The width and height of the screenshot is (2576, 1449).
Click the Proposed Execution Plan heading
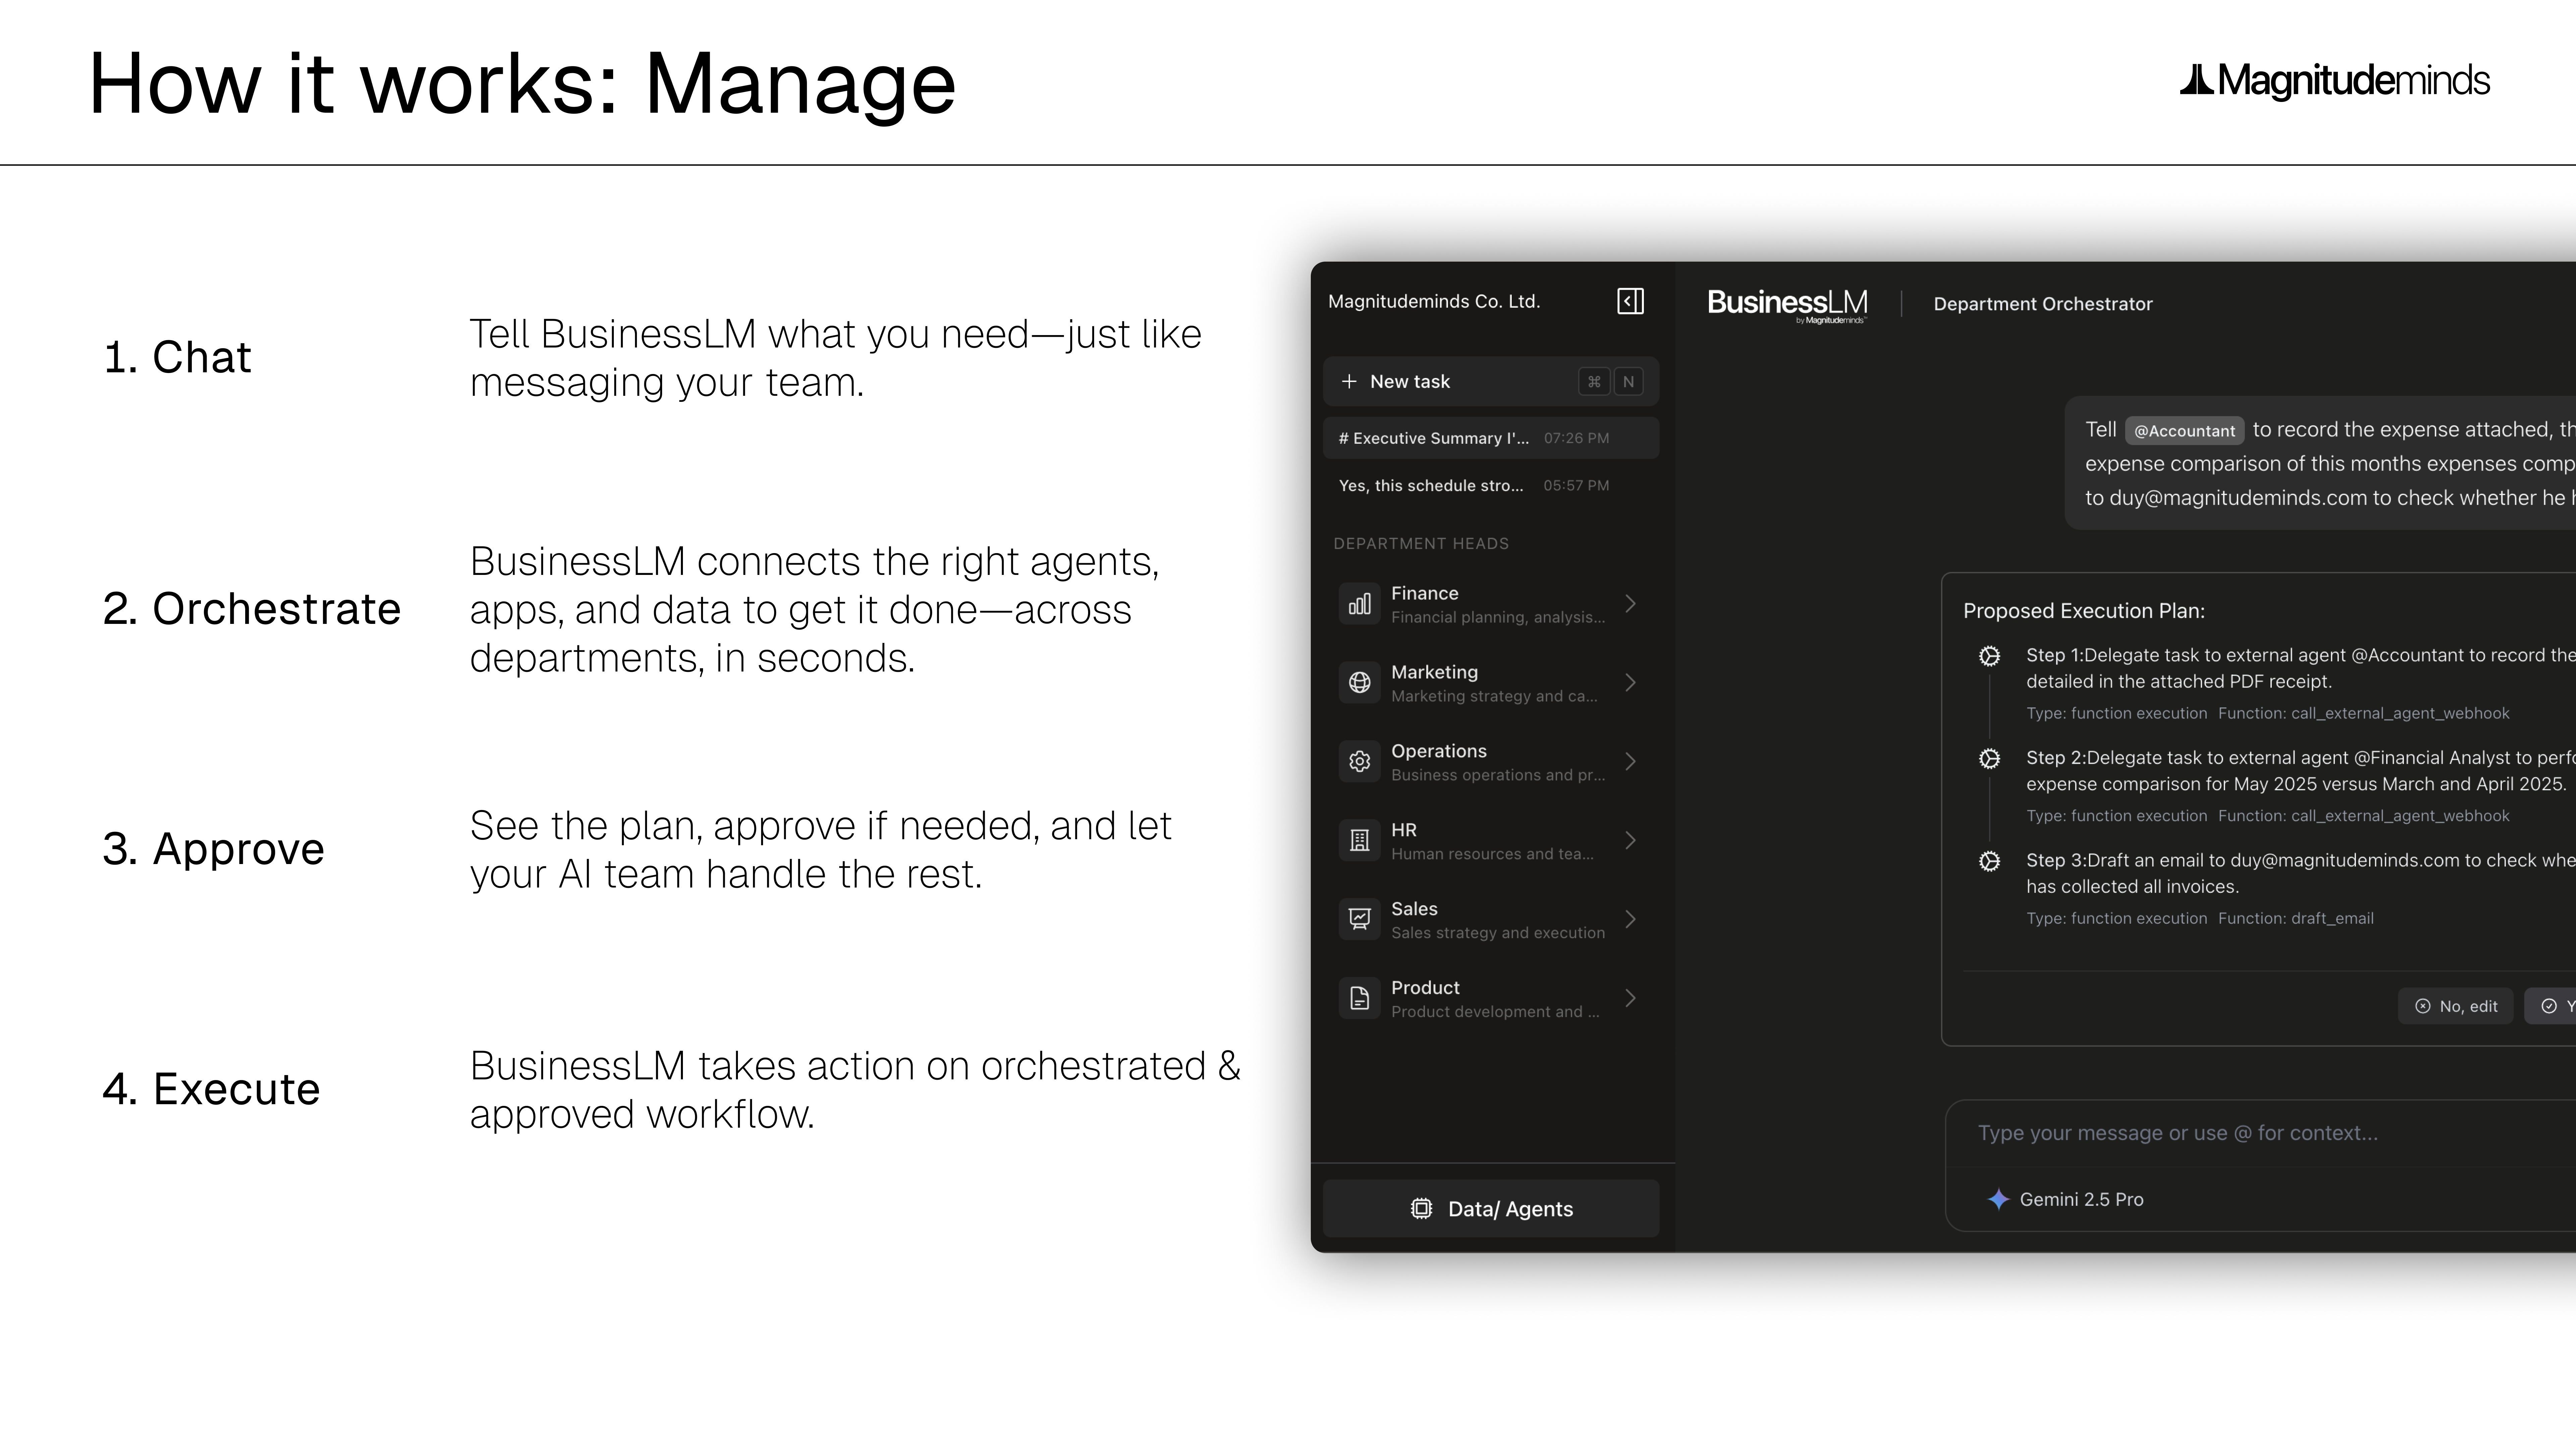pyautogui.click(x=2084, y=611)
